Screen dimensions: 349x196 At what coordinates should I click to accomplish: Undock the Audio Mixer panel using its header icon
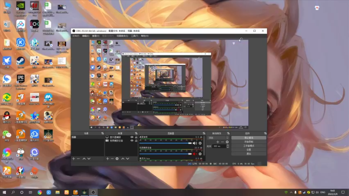coord(204,133)
